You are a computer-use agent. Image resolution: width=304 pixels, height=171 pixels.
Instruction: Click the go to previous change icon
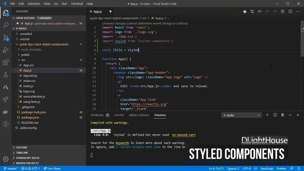coord(260,11)
